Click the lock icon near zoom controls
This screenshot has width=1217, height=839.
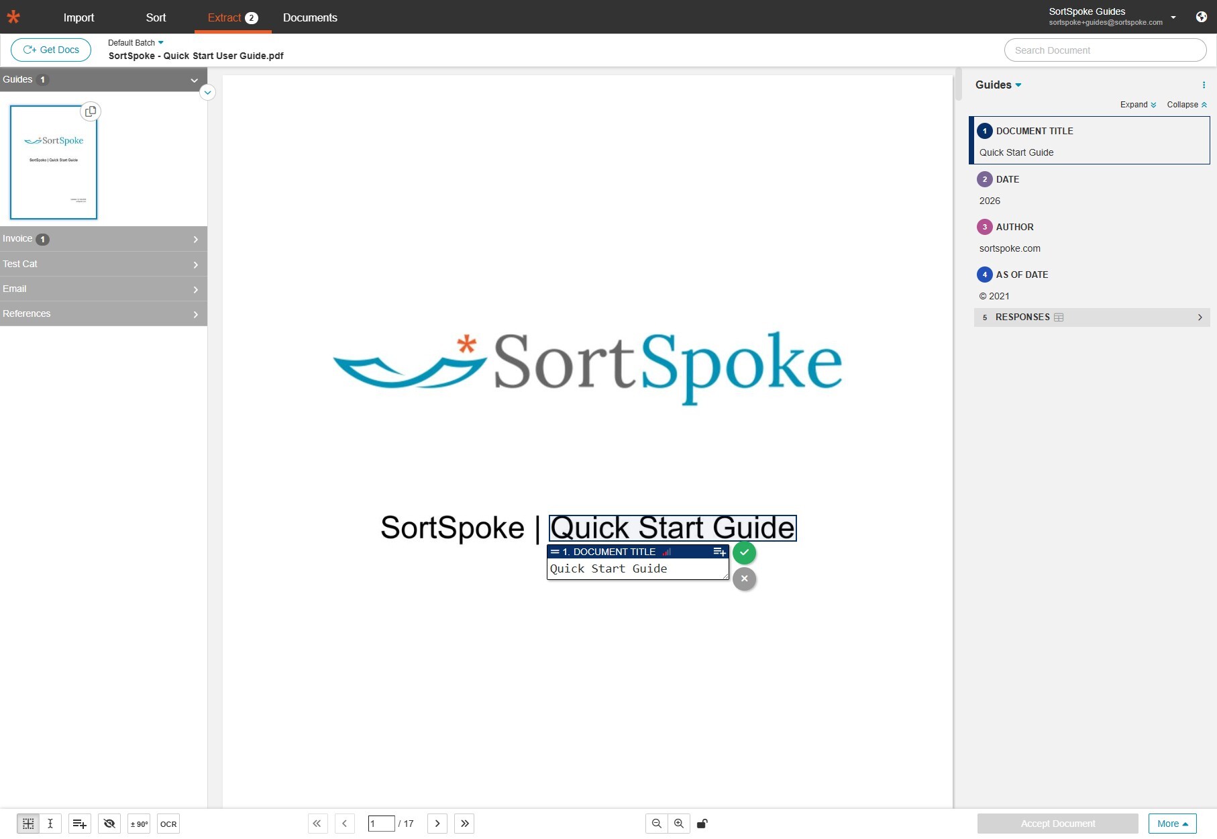click(702, 824)
